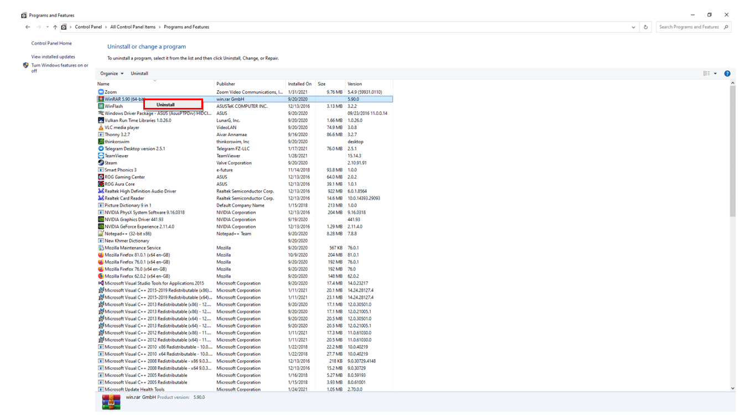The height and width of the screenshot is (415, 738).
Task: Sort the list by the Size column
Action: [x=330, y=84]
